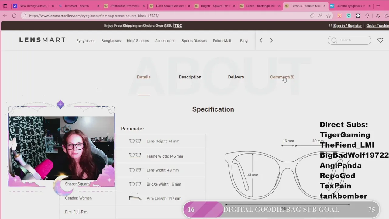Open the Favorites list star icon

pos(387,16)
